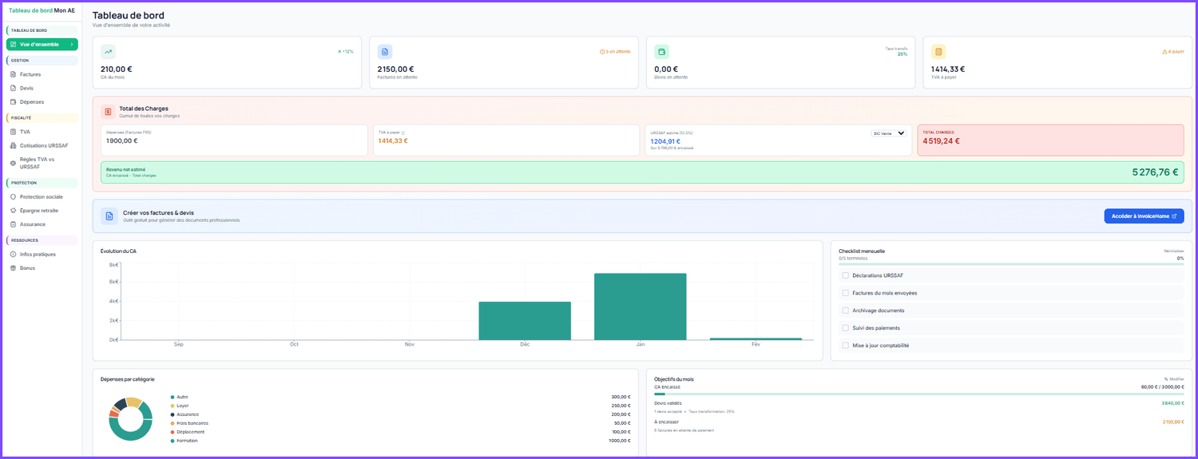Click the Jan bar in Évolution du CA chart
The height and width of the screenshot is (459, 1198).
(641, 307)
